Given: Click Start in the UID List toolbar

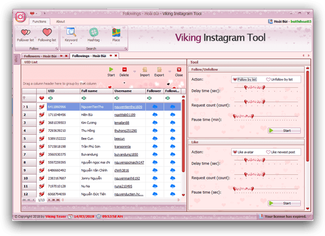Looking at the screenshot, I should (x=111, y=72).
